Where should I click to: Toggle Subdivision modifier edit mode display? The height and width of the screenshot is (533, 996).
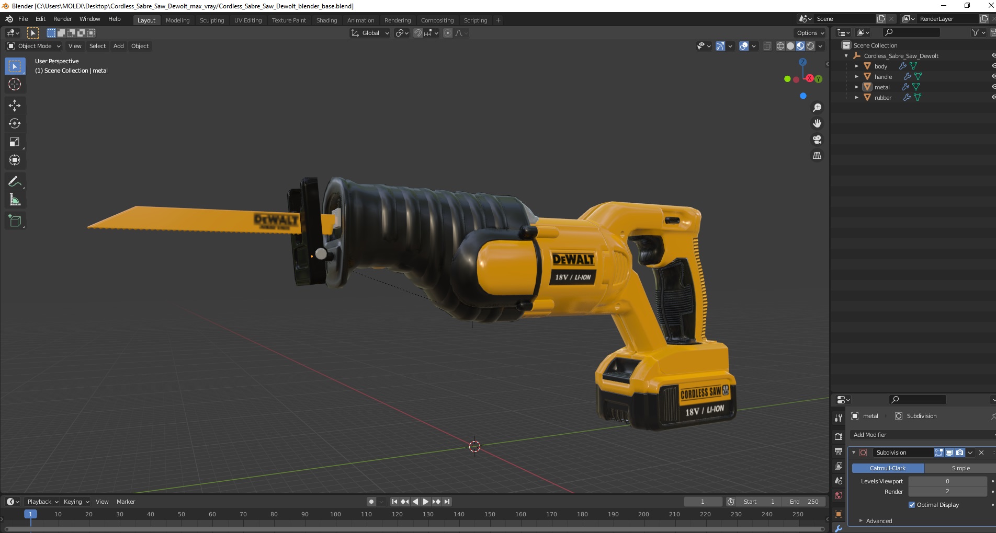939,453
